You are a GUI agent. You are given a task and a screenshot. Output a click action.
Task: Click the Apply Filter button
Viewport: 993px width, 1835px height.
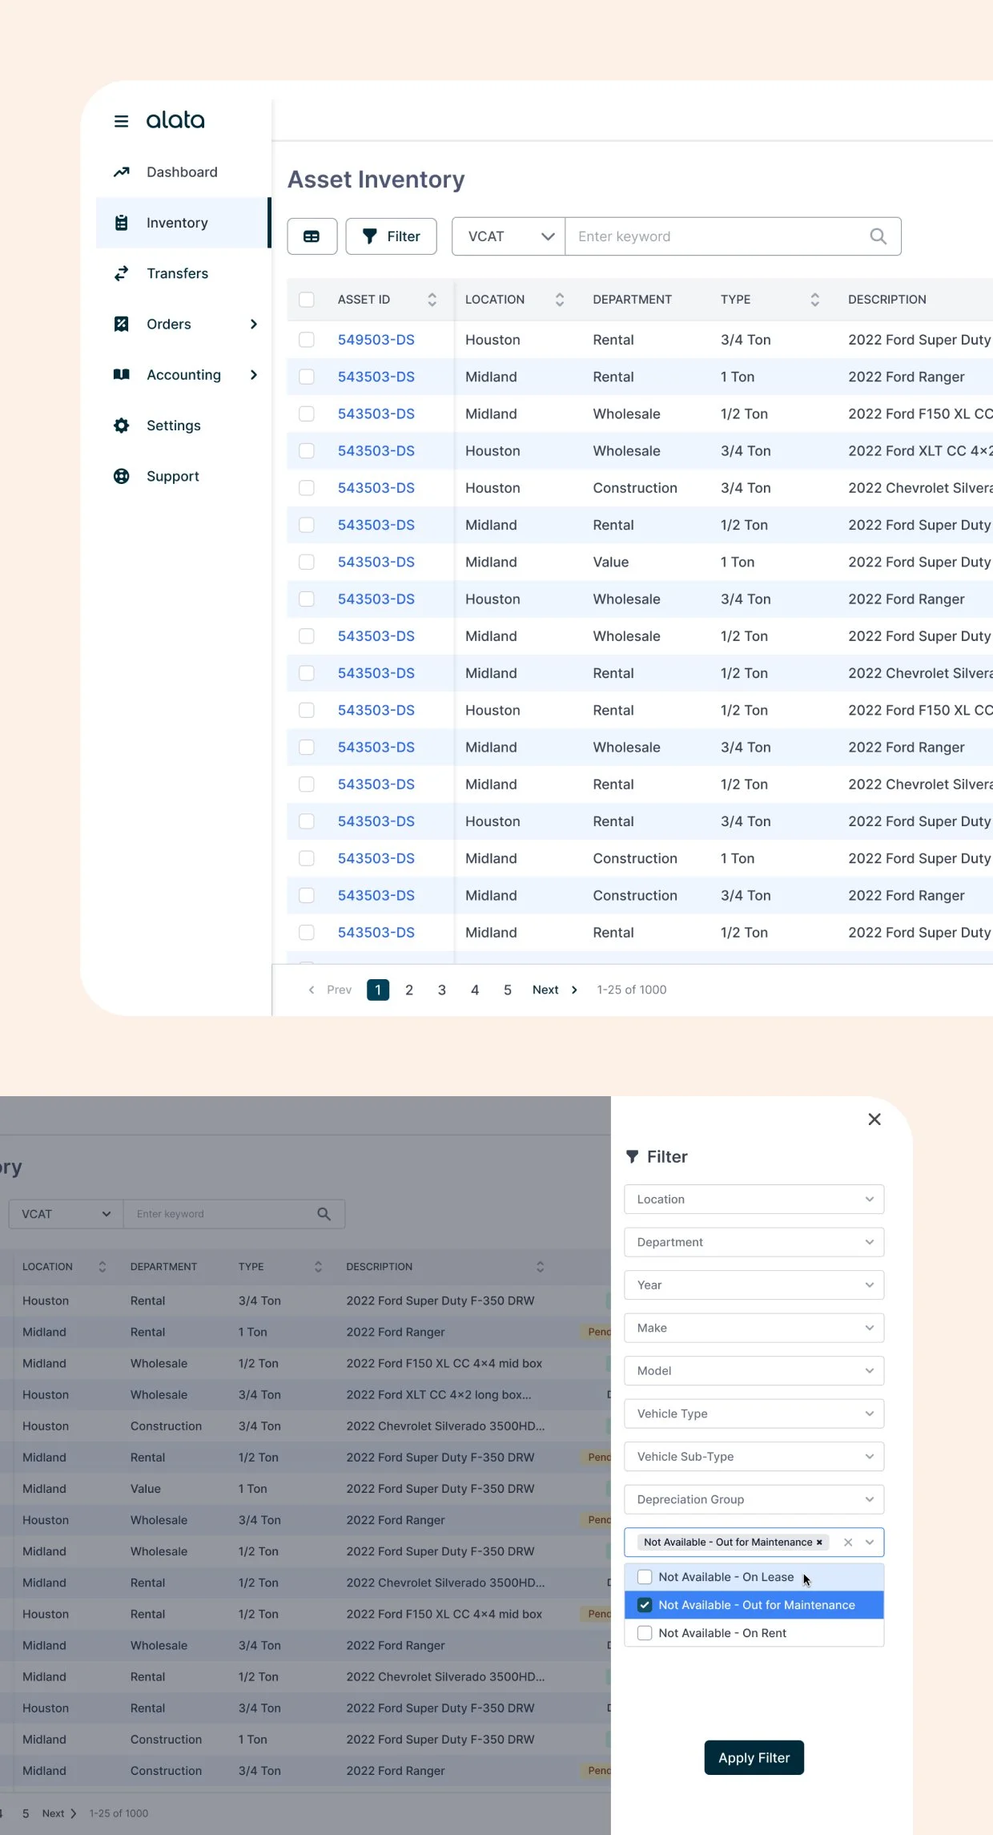click(754, 1757)
